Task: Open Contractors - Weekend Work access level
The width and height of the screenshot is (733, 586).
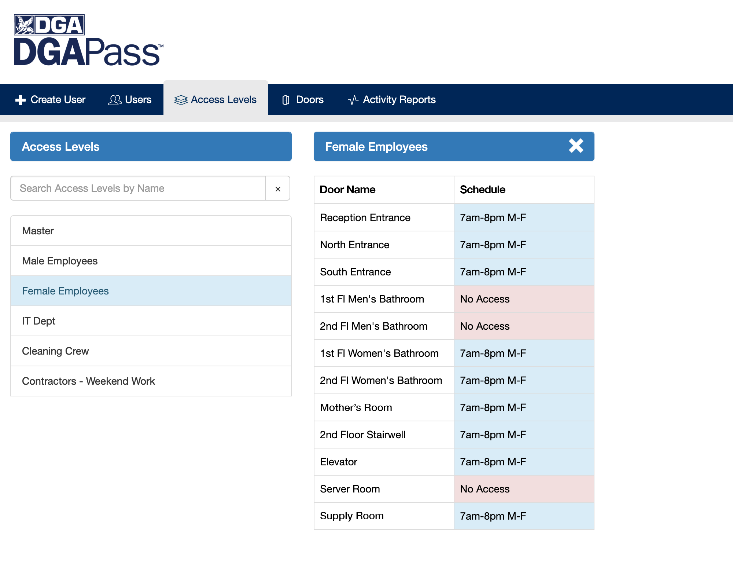Action: click(x=88, y=381)
